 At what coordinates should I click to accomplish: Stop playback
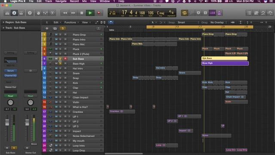point(82,13)
